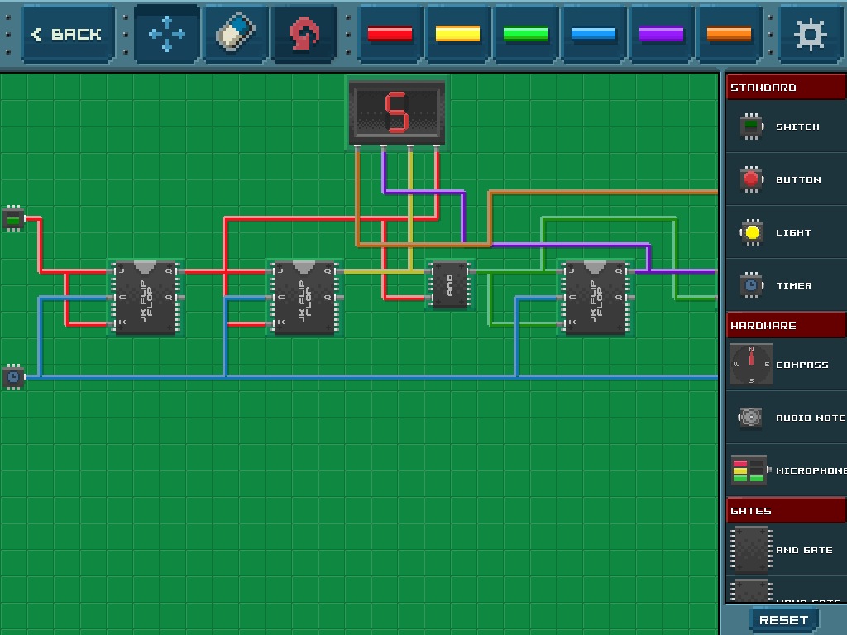
Task: Click the Gates section header
Action: pos(785,511)
